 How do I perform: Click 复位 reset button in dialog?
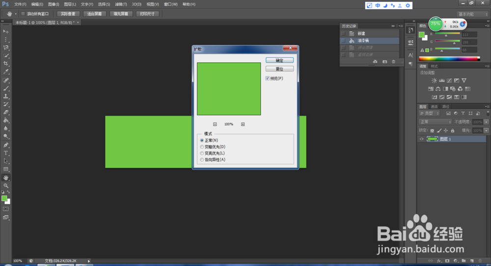point(279,69)
